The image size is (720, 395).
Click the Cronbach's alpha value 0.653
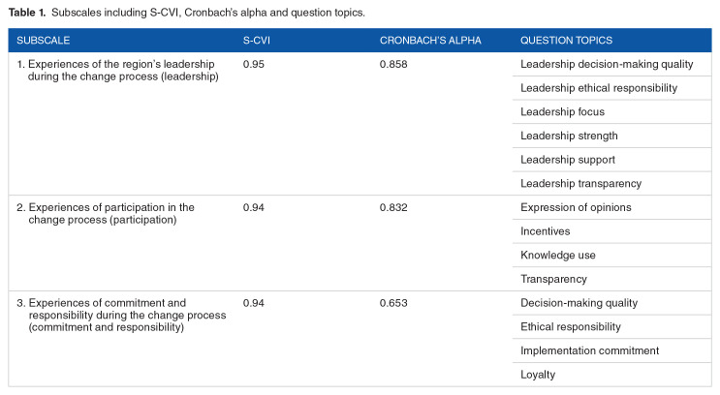(394, 302)
